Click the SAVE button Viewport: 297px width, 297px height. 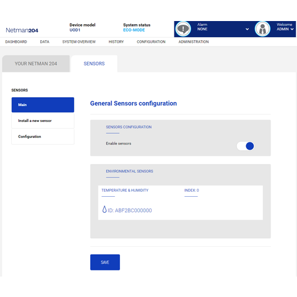(x=105, y=262)
